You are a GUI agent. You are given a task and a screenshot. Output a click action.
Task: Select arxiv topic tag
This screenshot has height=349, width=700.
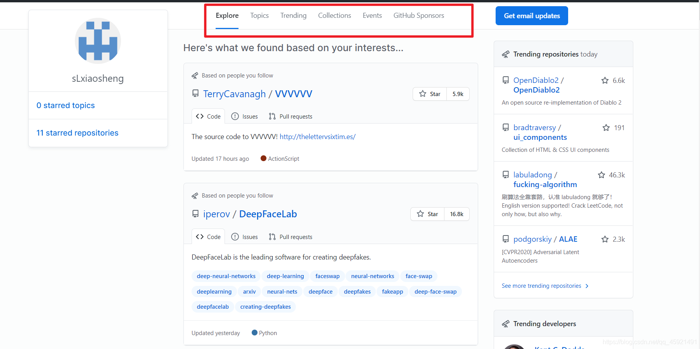[x=249, y=292]
